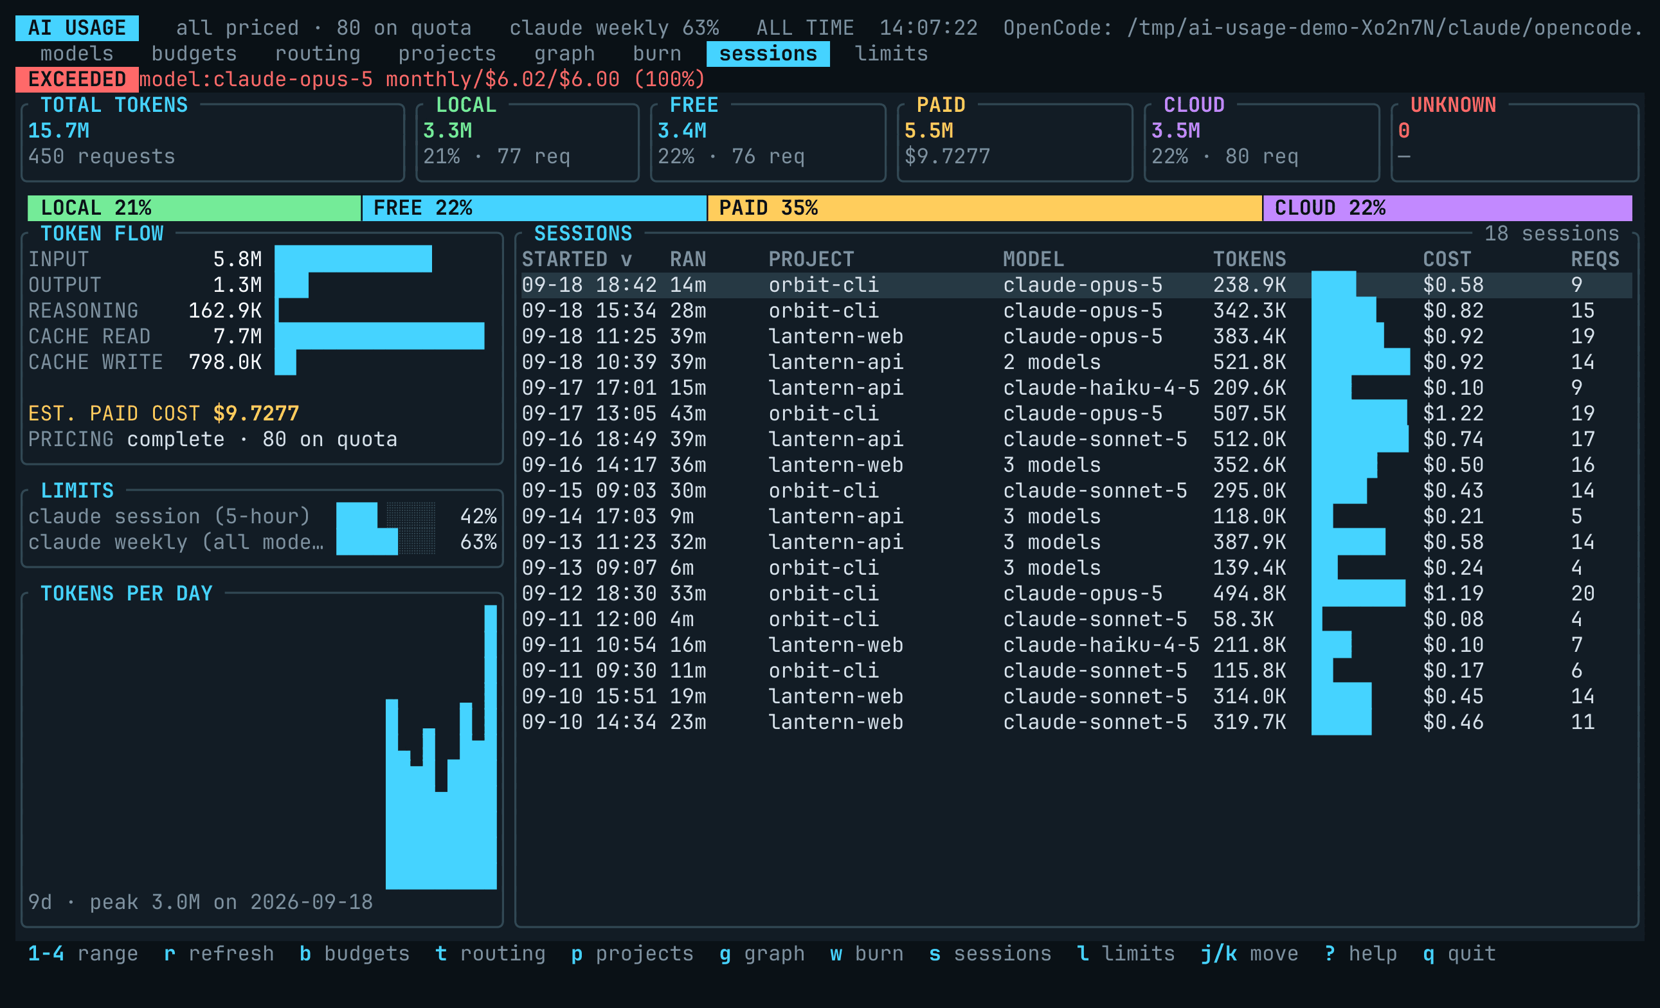Select the 09-15 09:03 orbit-cli session
Image resolution: width=1660 pixels, height=1008 pixels.
click(1077, 491)
